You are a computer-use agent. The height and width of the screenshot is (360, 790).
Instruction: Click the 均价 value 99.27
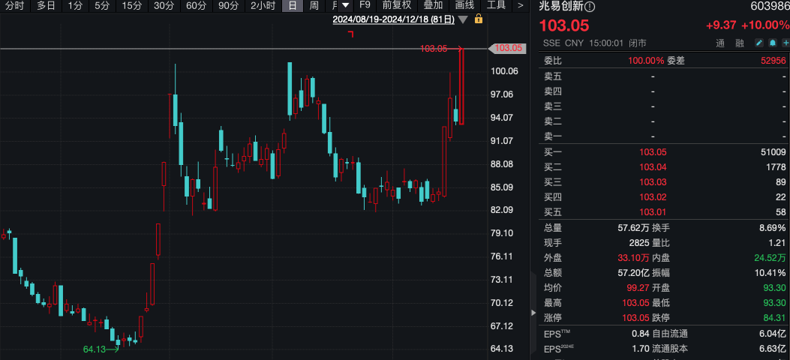(x=639, y=288)
